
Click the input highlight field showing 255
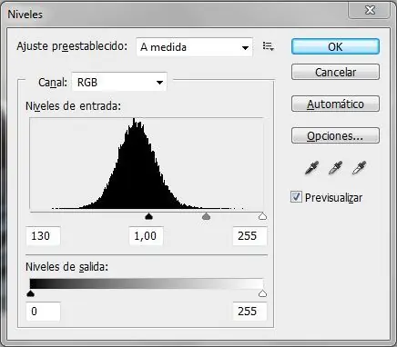pyautogui.click(x=249, y=235)
